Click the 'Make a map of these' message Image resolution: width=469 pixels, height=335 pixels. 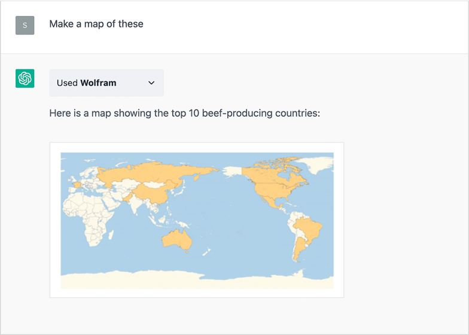(96, 24)
